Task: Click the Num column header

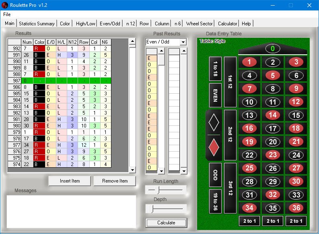Action: click(x=27, y=42)
